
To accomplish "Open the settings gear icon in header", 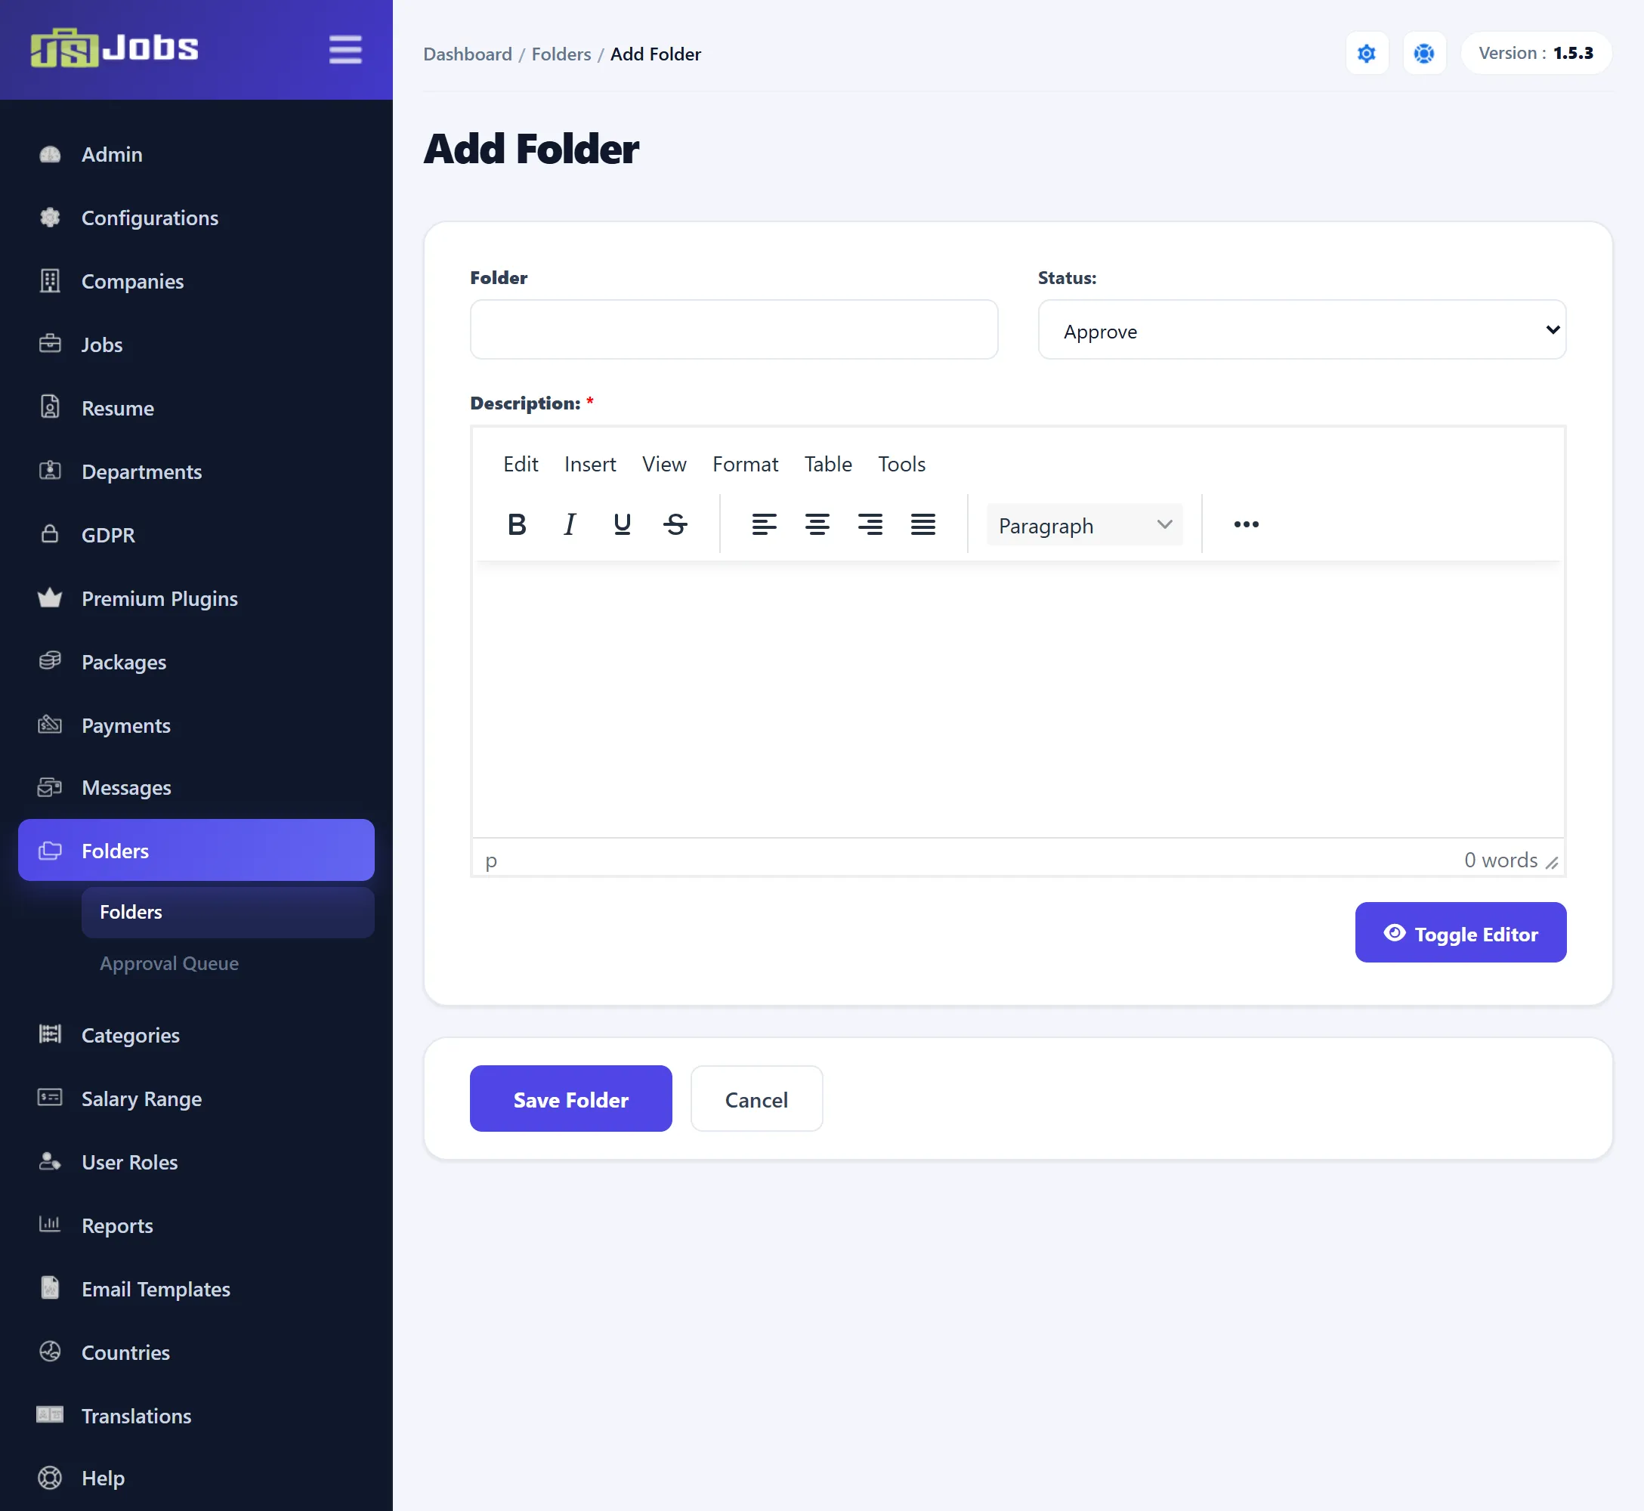I will click(1366, 53).
